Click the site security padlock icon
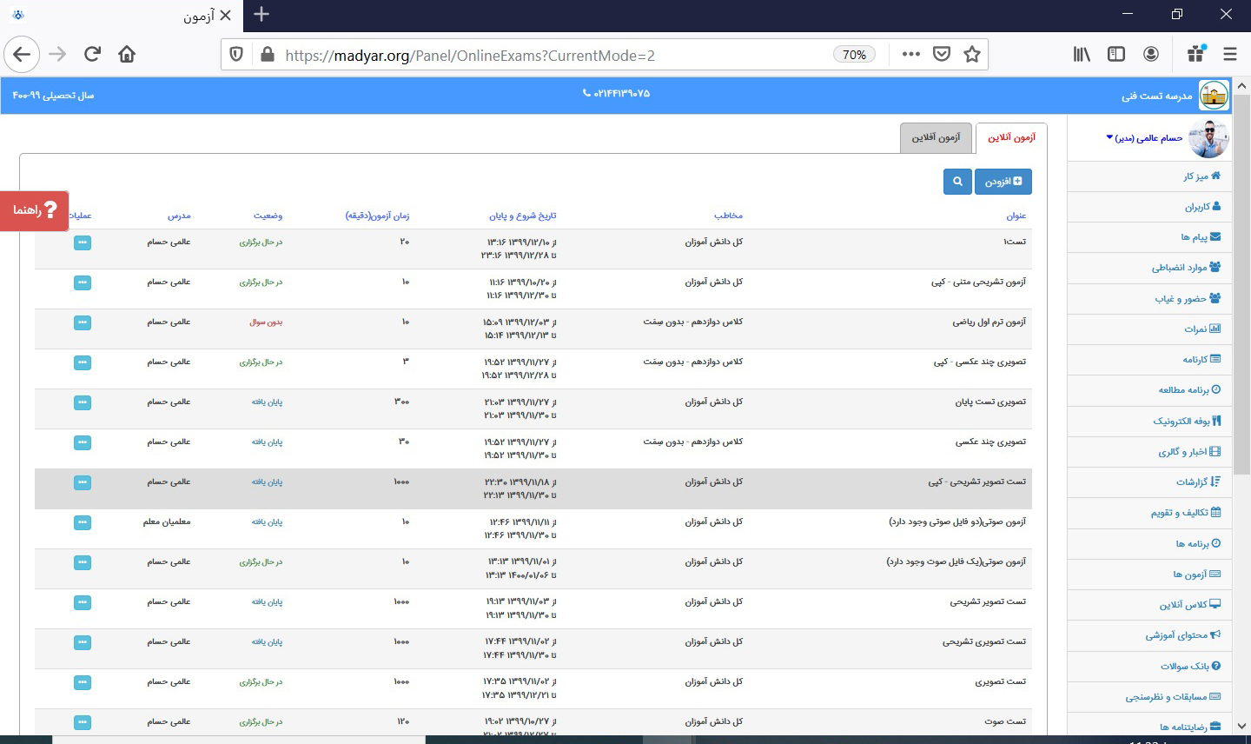 268,55
